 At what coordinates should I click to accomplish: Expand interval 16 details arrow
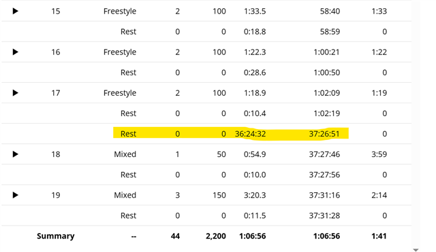tap(15, 52)
